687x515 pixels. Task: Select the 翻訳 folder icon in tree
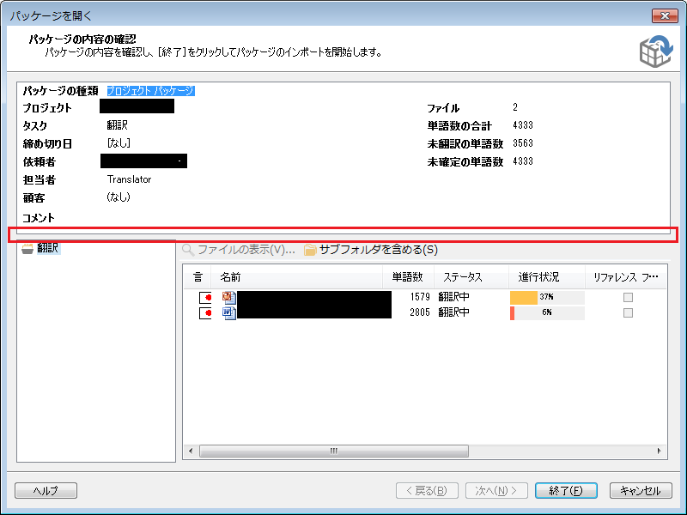pos(27,249)
